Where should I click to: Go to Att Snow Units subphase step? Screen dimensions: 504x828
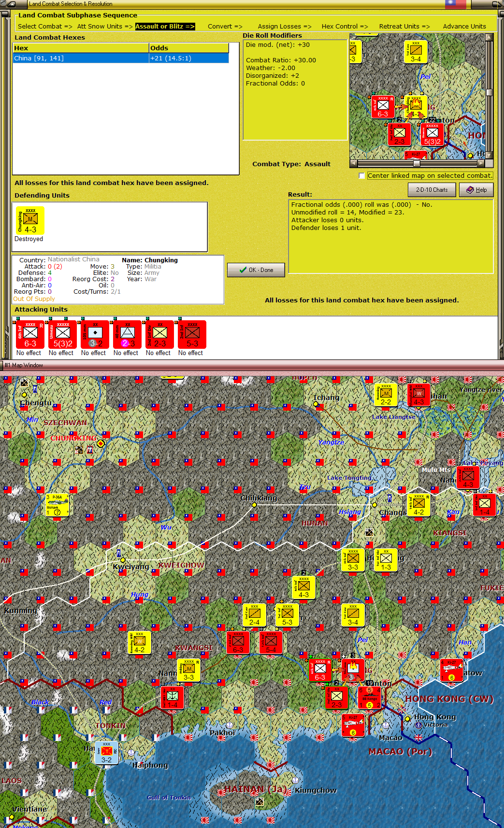pos(105,27)
